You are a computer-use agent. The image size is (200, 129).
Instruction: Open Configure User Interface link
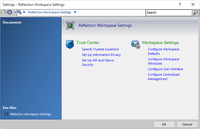point(165,69)
